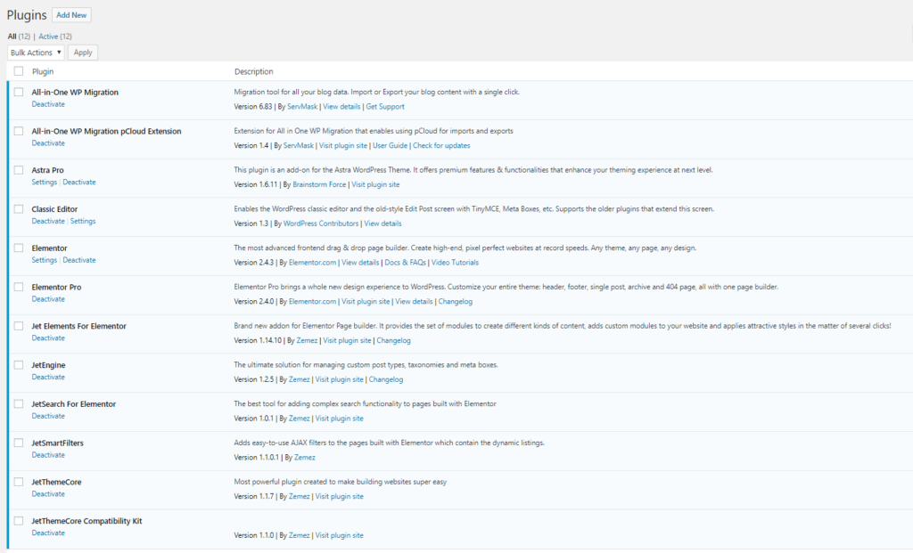View Changelog for Jet Elements For Elementor

(x=393, y=340)
